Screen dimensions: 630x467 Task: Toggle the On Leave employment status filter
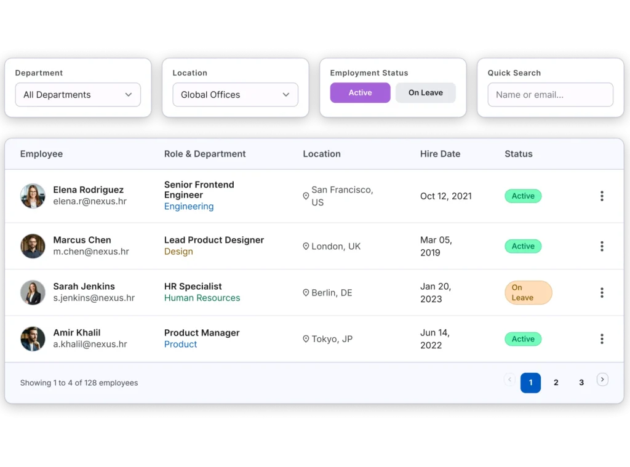tap(425, 93)
